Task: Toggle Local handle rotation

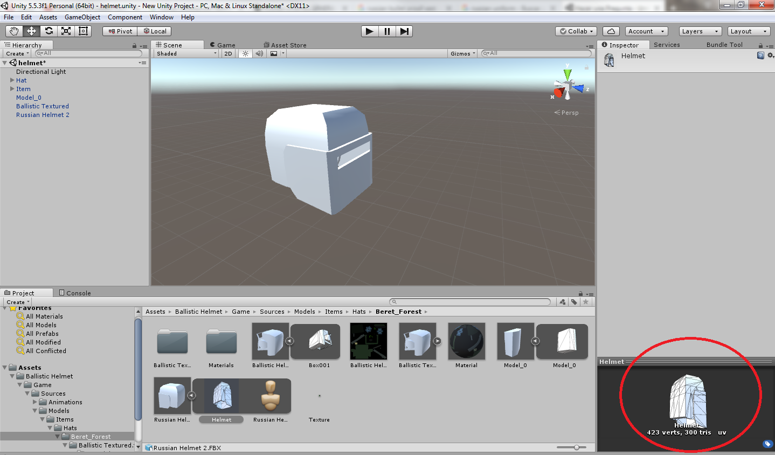Action: (x=155, y=31)
